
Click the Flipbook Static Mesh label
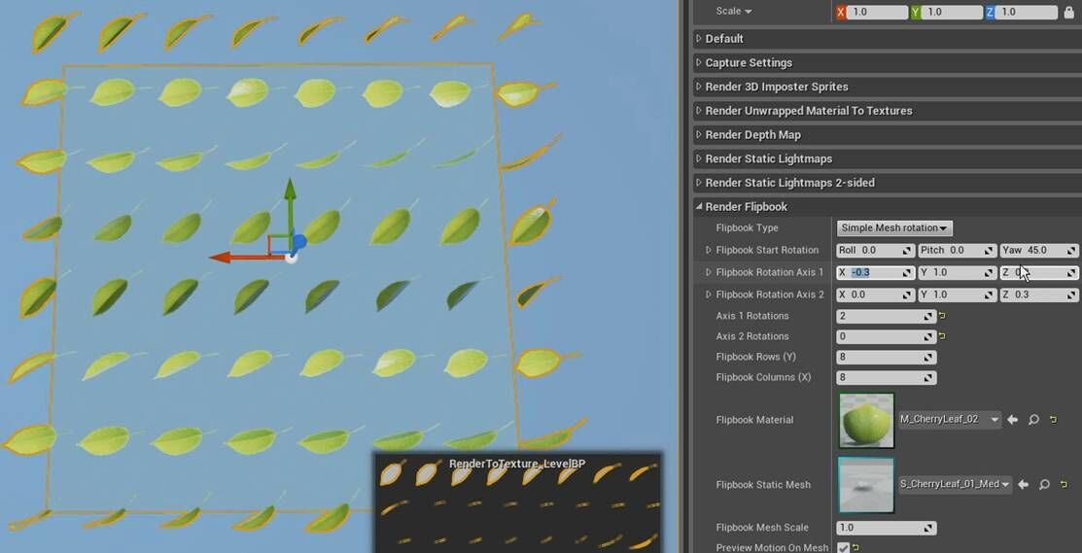762,485
